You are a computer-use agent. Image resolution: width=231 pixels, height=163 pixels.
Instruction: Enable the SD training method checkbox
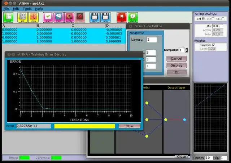pyautogui.click(x=213, y=19)
